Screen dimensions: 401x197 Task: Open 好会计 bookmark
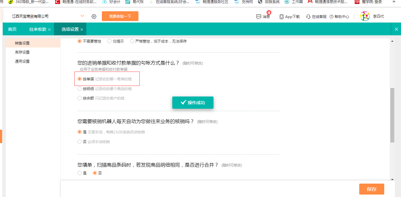pos(111,2)
